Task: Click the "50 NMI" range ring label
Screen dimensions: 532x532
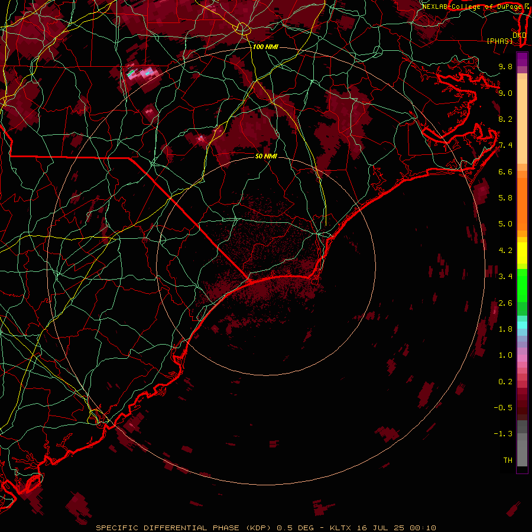Action: (x=266, y=156)
